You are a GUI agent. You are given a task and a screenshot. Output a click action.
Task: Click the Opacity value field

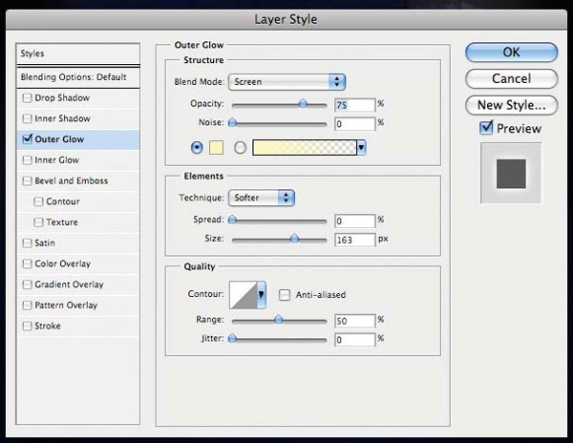tap(355, 105)
